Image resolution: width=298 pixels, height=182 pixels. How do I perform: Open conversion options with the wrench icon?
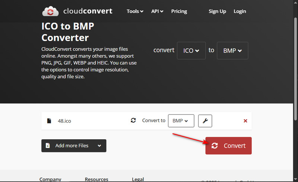pyautogui.click(x=205, y=121)
